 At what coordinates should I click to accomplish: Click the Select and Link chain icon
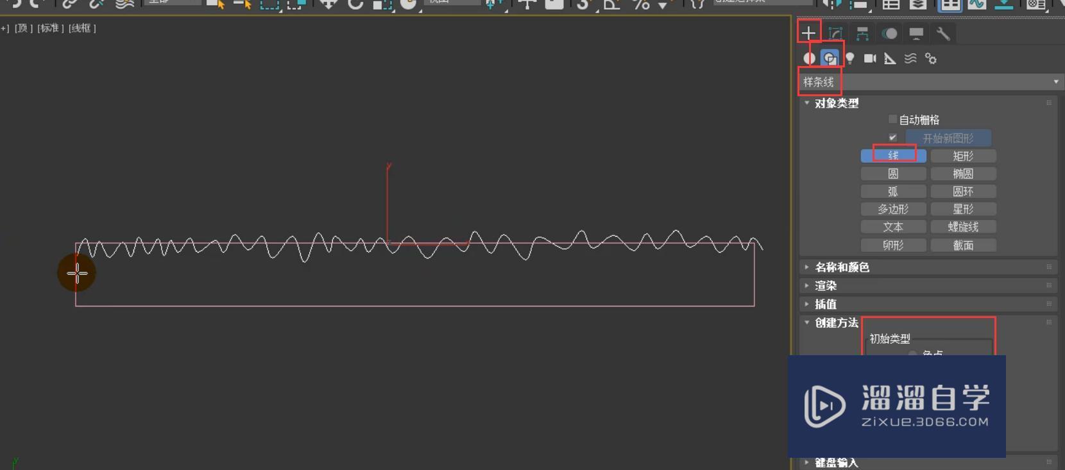(69, 4)
